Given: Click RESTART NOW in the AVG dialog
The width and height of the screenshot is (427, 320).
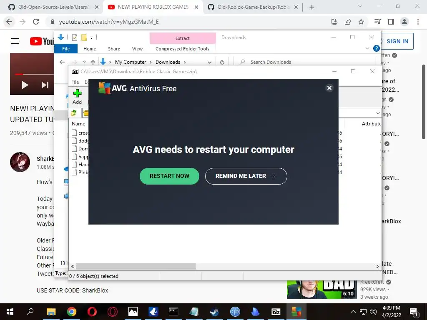Looking at the screenshot, I should [x=169, y=176].
